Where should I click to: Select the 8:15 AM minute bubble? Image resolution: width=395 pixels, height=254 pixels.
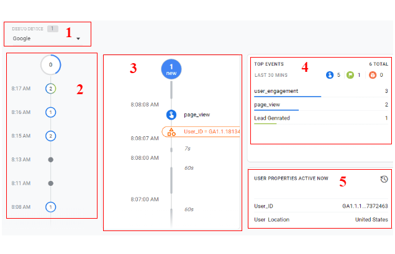51,136
